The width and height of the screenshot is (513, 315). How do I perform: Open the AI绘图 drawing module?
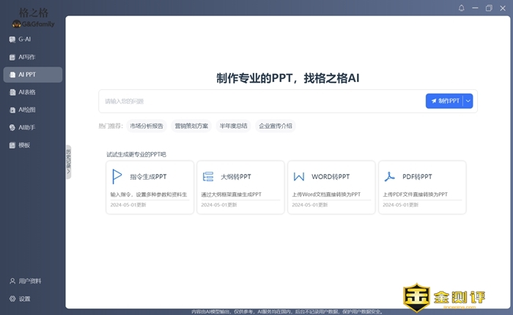click(26, 110)
